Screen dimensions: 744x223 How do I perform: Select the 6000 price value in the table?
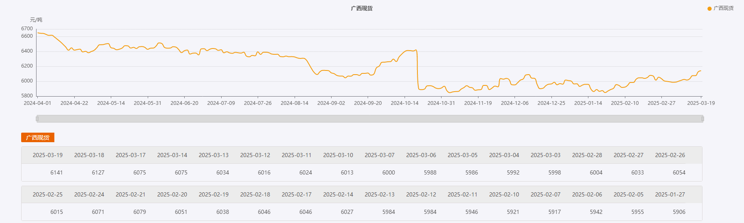click(x=388, y=172)
